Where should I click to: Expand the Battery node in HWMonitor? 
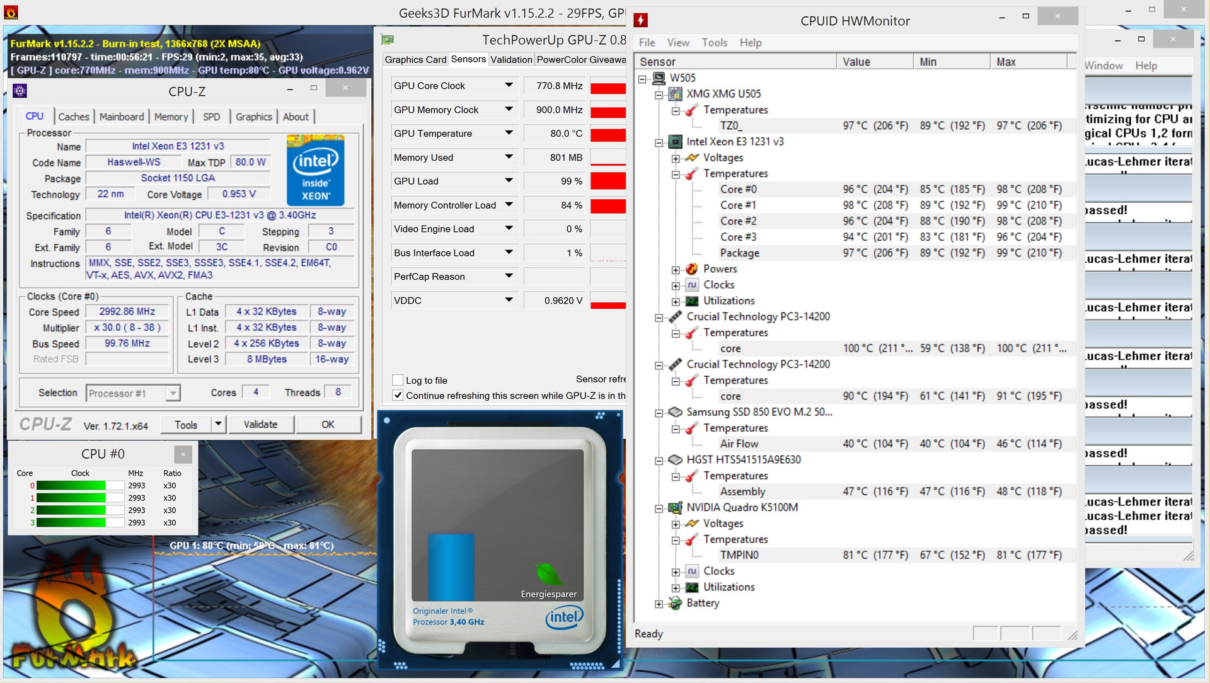[659, 604]
